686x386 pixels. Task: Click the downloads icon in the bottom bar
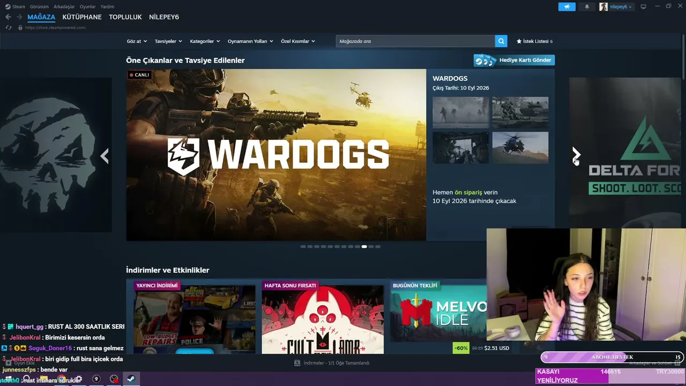click(x=297, y=363)
